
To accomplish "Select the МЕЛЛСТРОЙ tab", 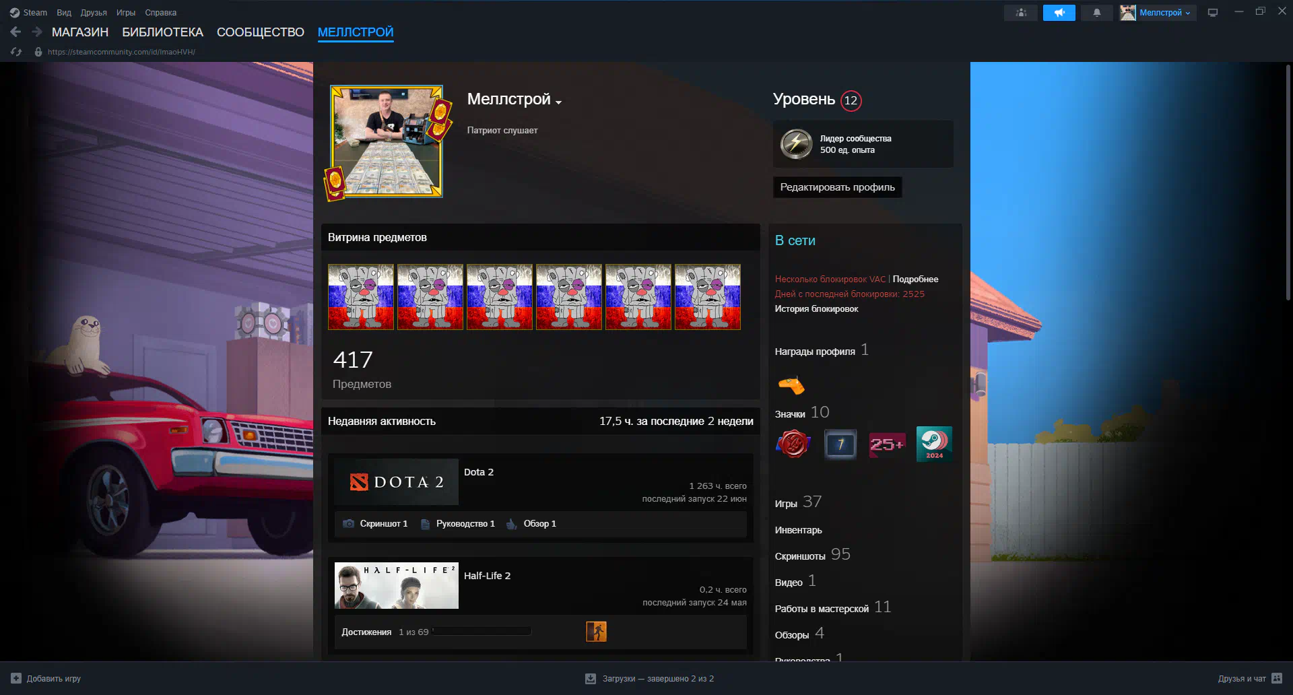I will (x=356, y=32).
